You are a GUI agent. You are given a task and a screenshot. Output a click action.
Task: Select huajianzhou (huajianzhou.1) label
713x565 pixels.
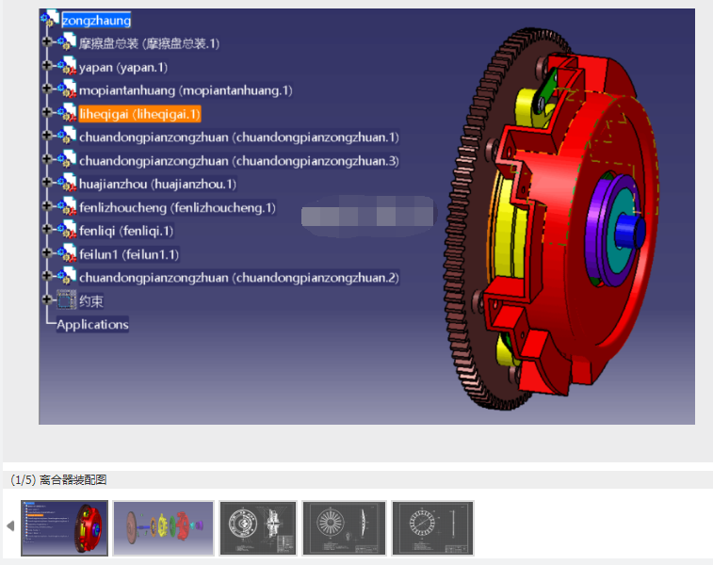(157, 184)
